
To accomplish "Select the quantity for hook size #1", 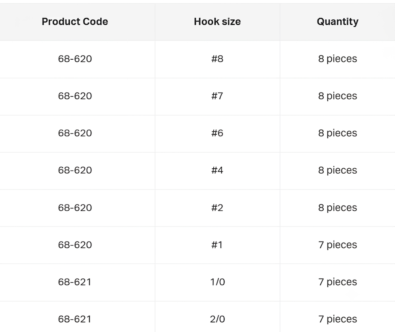I will coord(338,245).
